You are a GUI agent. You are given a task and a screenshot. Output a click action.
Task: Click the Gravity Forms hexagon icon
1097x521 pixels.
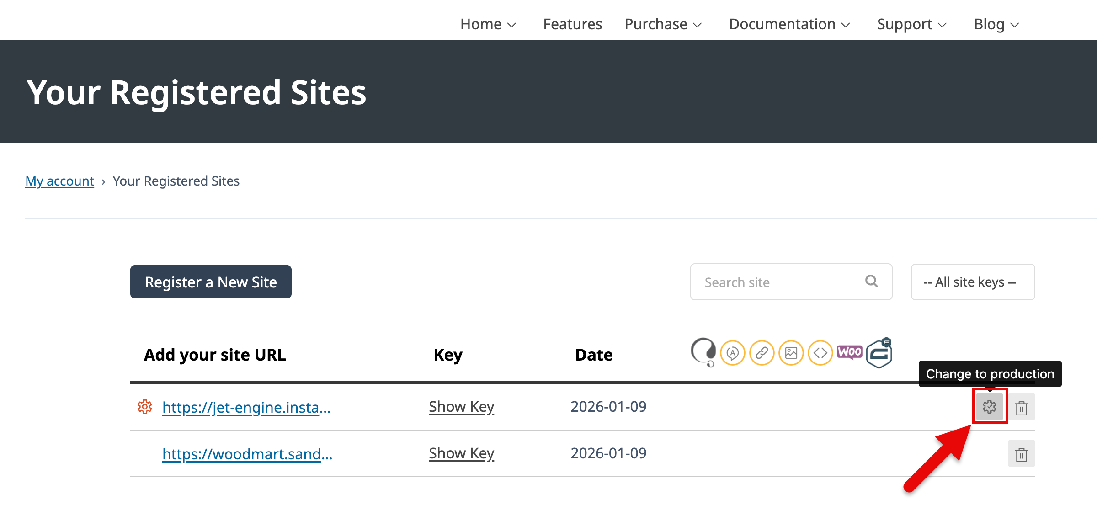[879, 353]
